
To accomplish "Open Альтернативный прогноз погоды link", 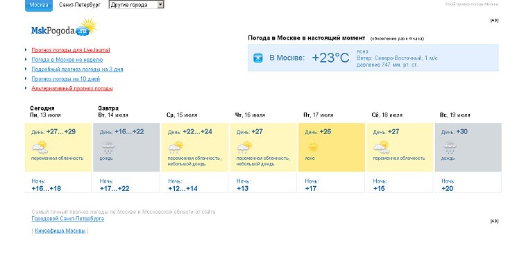I will [72, 89].
